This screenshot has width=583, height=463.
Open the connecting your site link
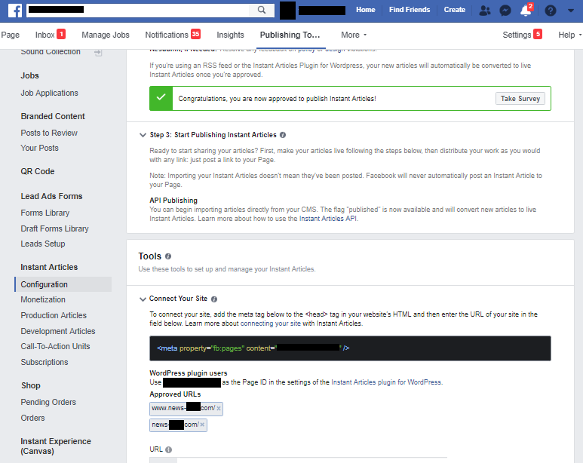270,323
